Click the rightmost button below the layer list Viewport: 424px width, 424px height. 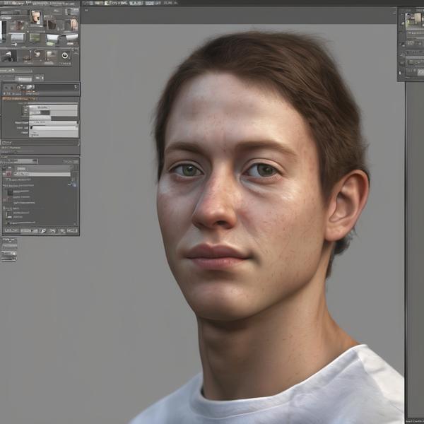pos(71,230)
